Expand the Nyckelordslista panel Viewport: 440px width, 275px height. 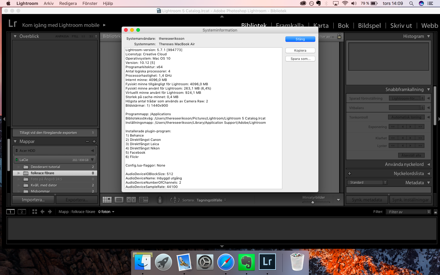pyautogui.click(x=429, y=174)
